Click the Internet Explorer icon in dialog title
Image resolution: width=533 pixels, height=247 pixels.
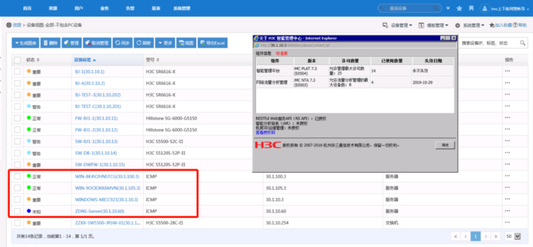pos(256,38)
